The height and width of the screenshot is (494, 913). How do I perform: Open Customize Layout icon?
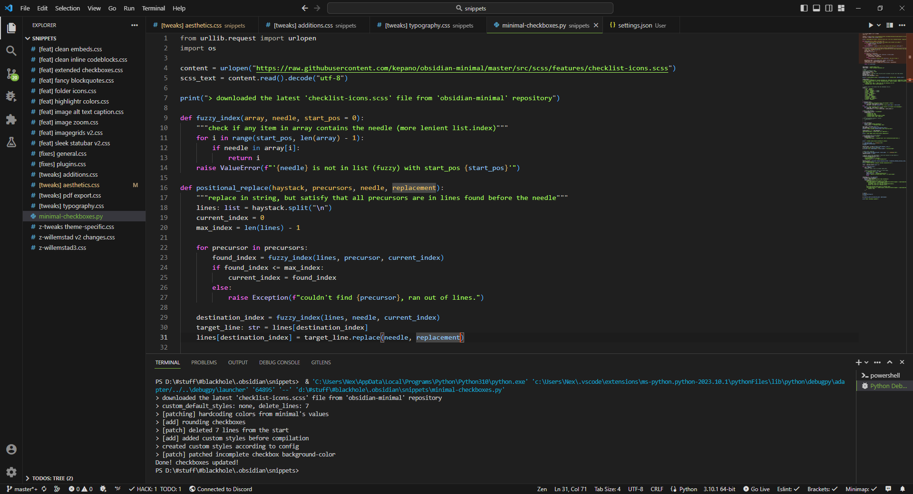841,8
